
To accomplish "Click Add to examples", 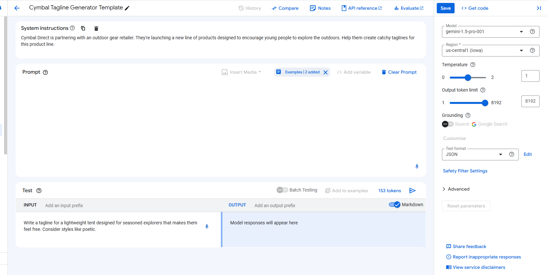I will pos(347,191).
